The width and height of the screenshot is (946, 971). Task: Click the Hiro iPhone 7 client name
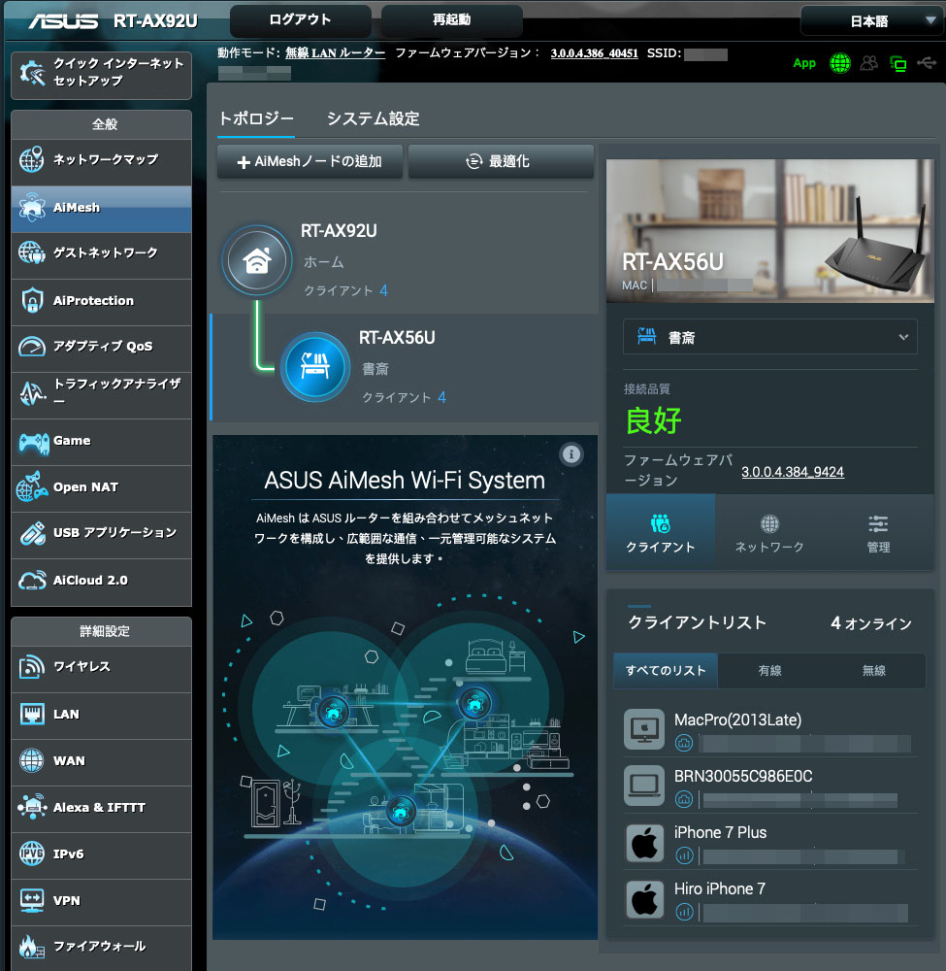(x=720, y=888)
